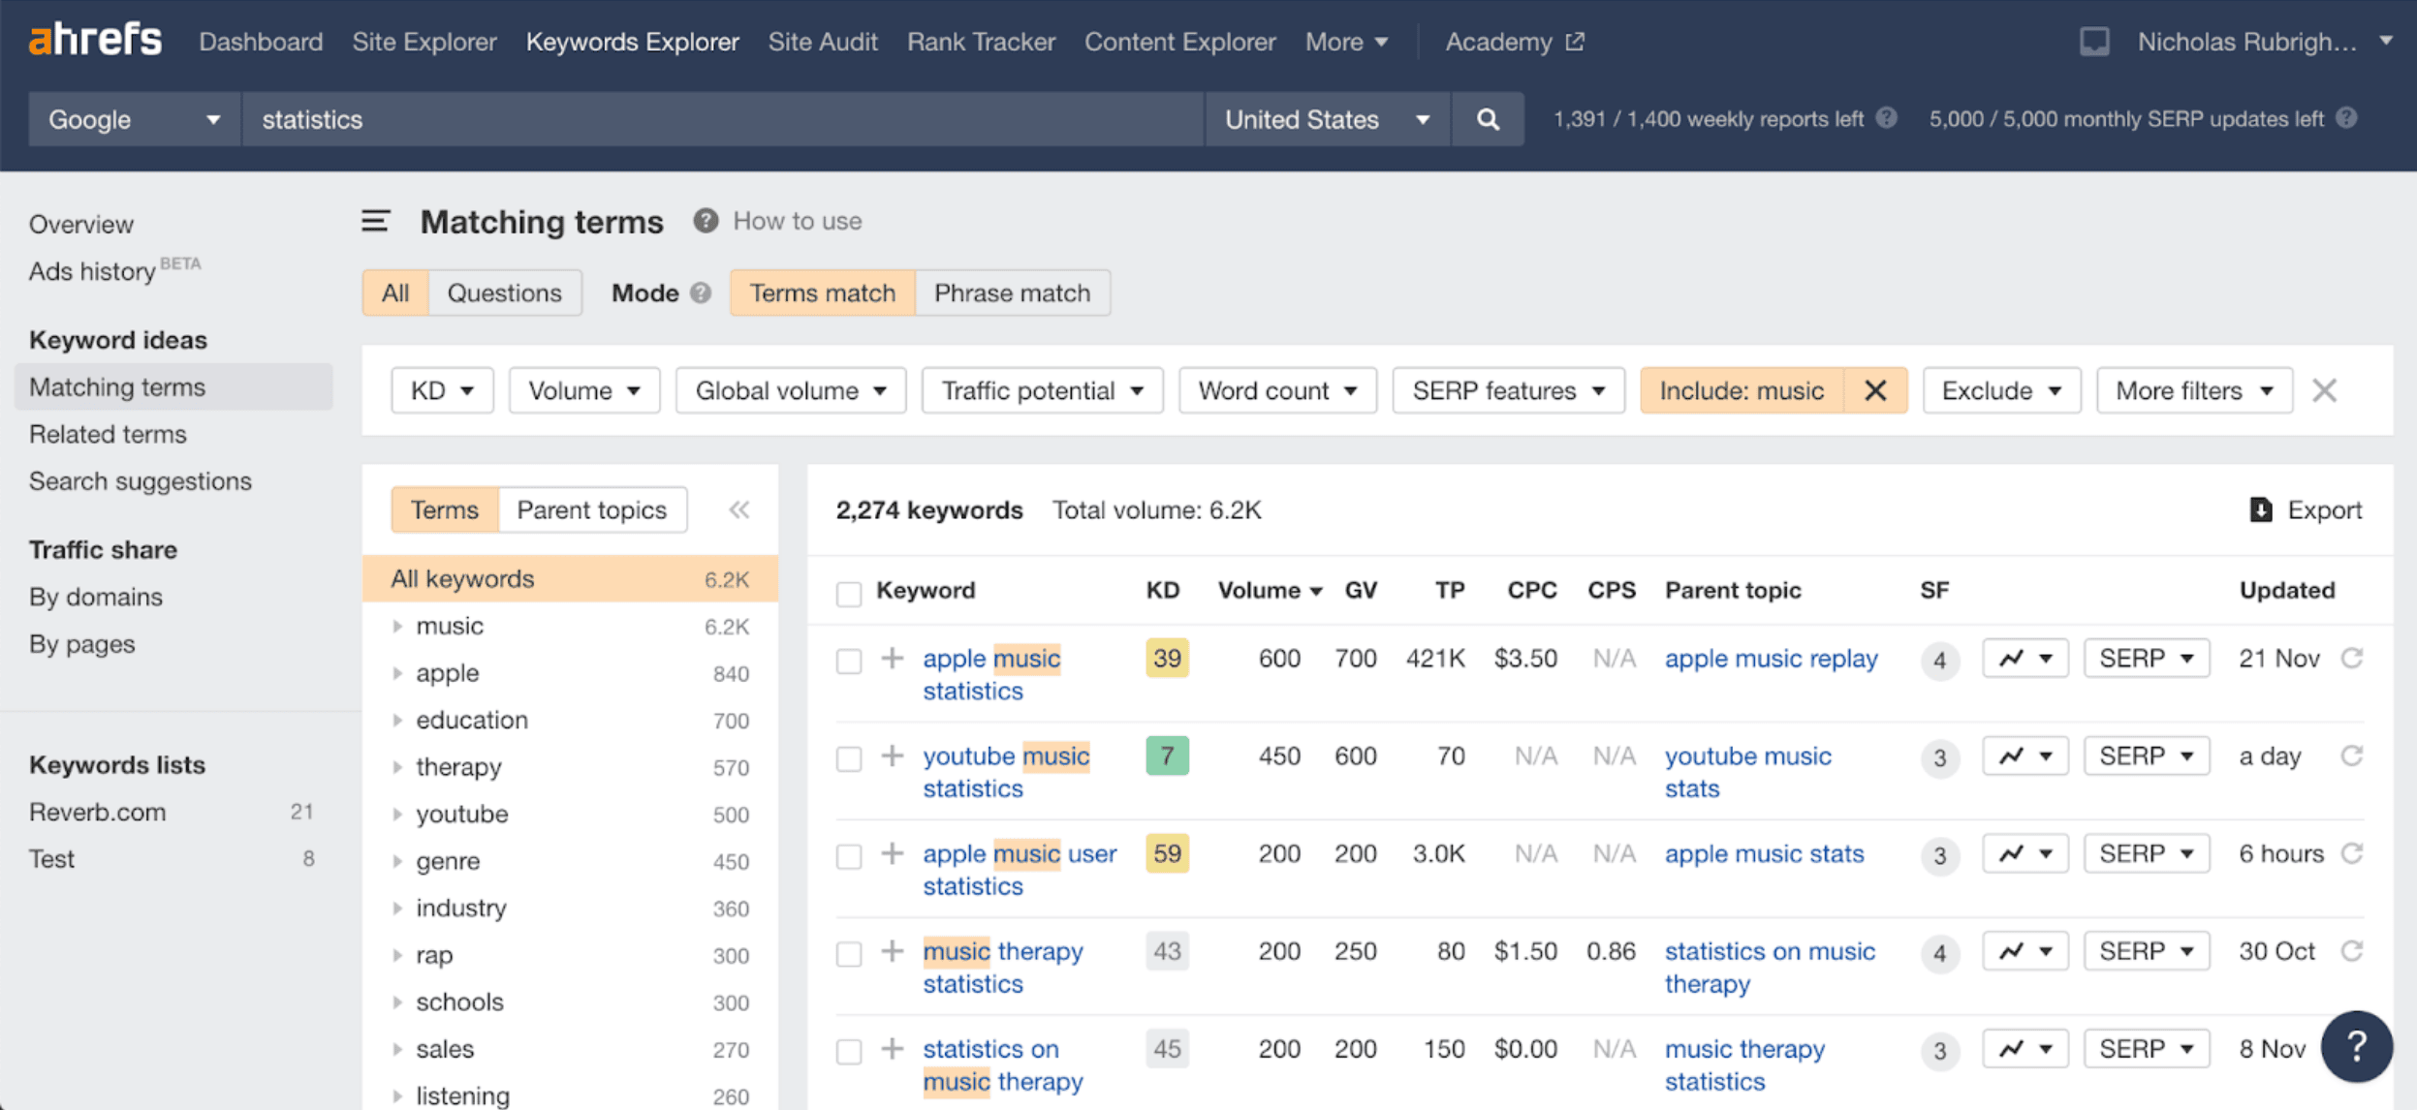2417x1110 pixels.
Task: Remove the Include: music filter
Action: tap(1875, 390)
